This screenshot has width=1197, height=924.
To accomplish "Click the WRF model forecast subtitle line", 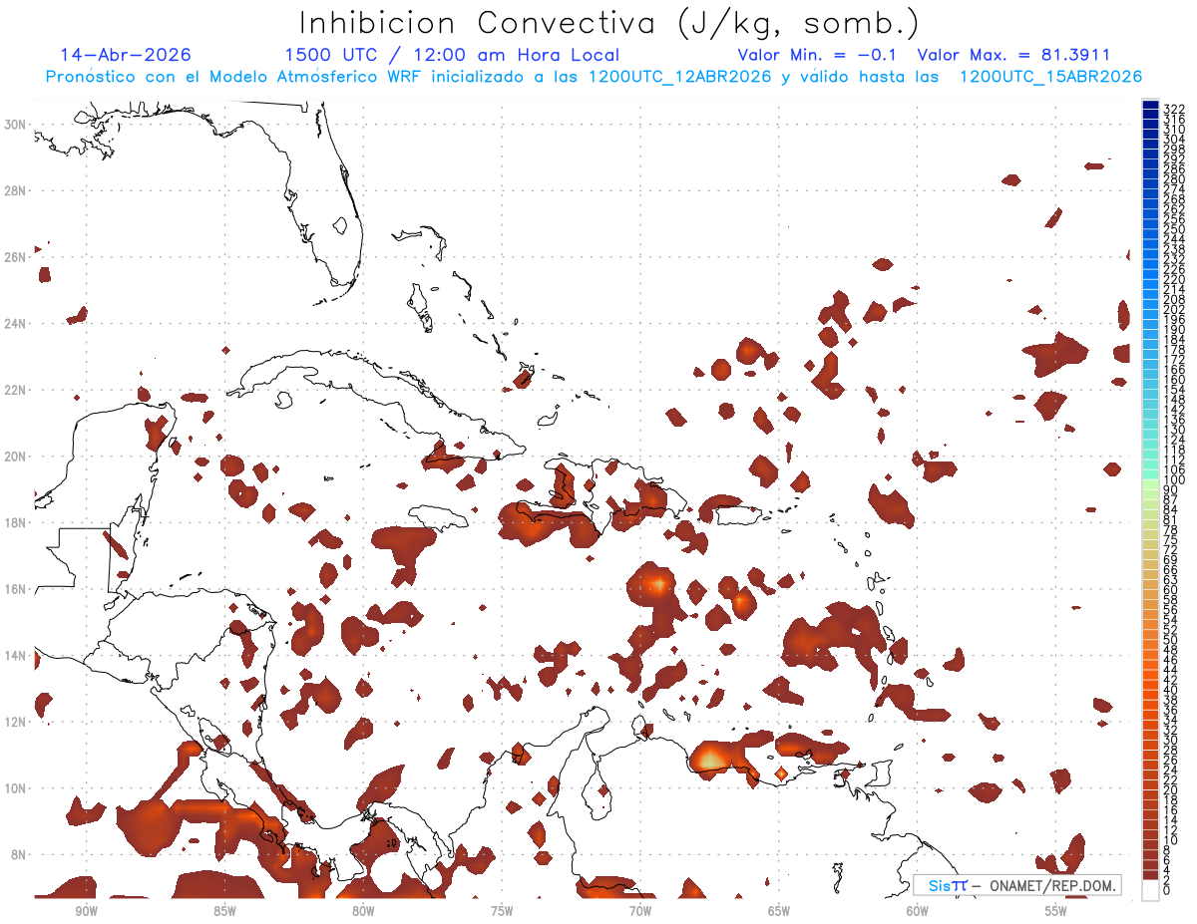I will coord(594,77).
